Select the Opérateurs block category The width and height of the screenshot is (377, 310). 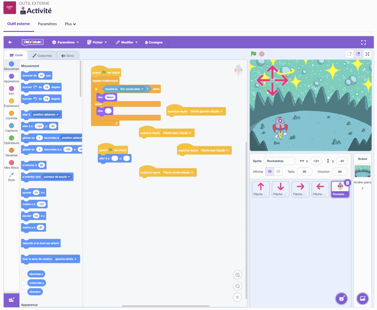(x=11, y=140)
